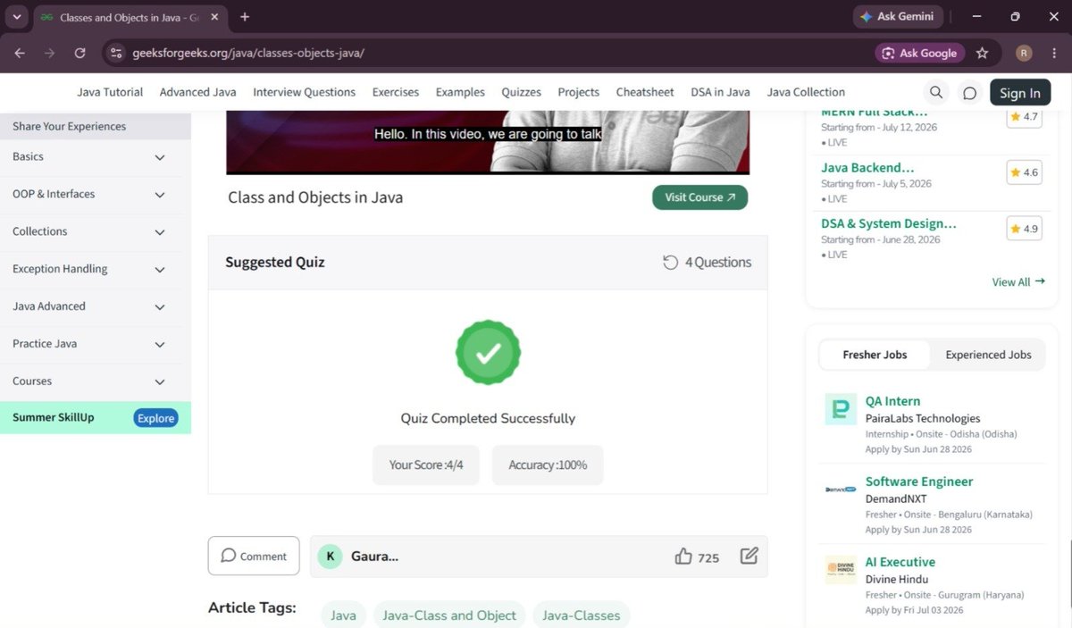1072x628 pixels.
Task: Click the Visit Course button
Action: (x=699, y=197)
